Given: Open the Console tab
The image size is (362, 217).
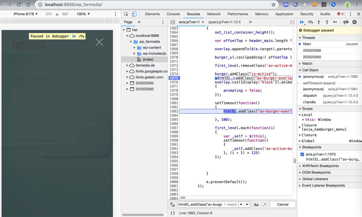Looking at the screenshot, I should pyautogui.click(x=173, y=14).
